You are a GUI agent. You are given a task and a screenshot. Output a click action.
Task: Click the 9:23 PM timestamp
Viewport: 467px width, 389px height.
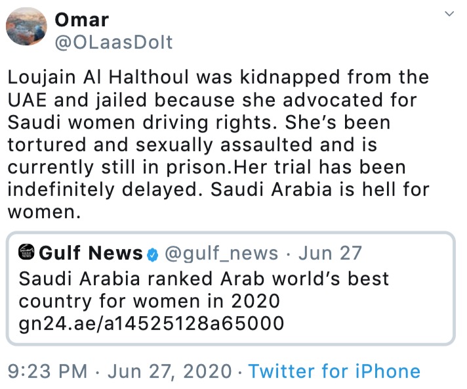coord(47,371)
